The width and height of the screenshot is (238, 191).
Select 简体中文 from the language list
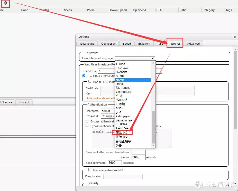(122, 133)
